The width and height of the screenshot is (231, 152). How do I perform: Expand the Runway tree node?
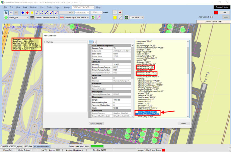[45, 42]
